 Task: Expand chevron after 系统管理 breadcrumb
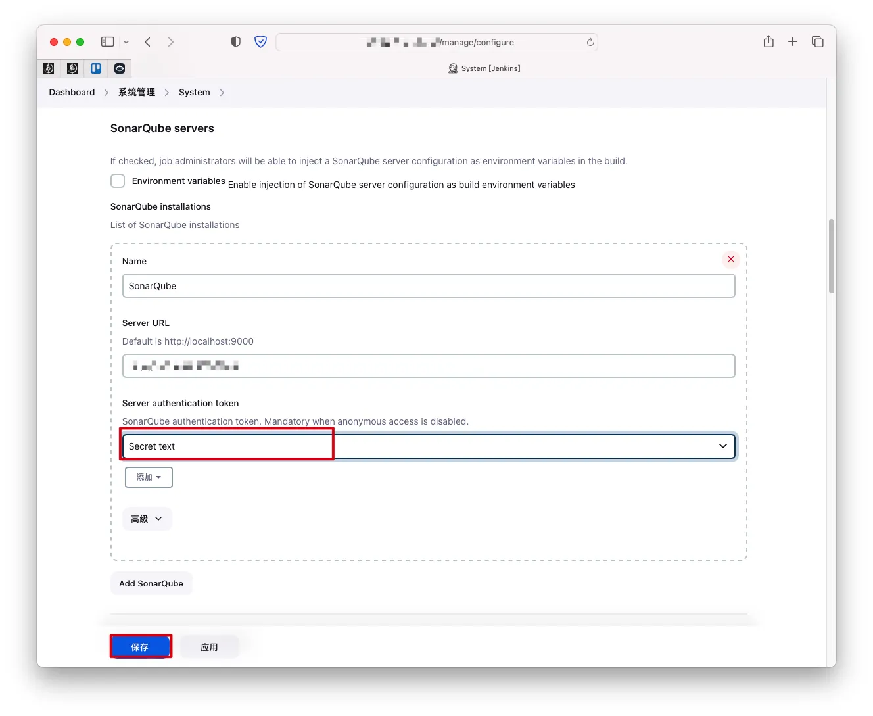pyautogui.click(x=167, y=93)
